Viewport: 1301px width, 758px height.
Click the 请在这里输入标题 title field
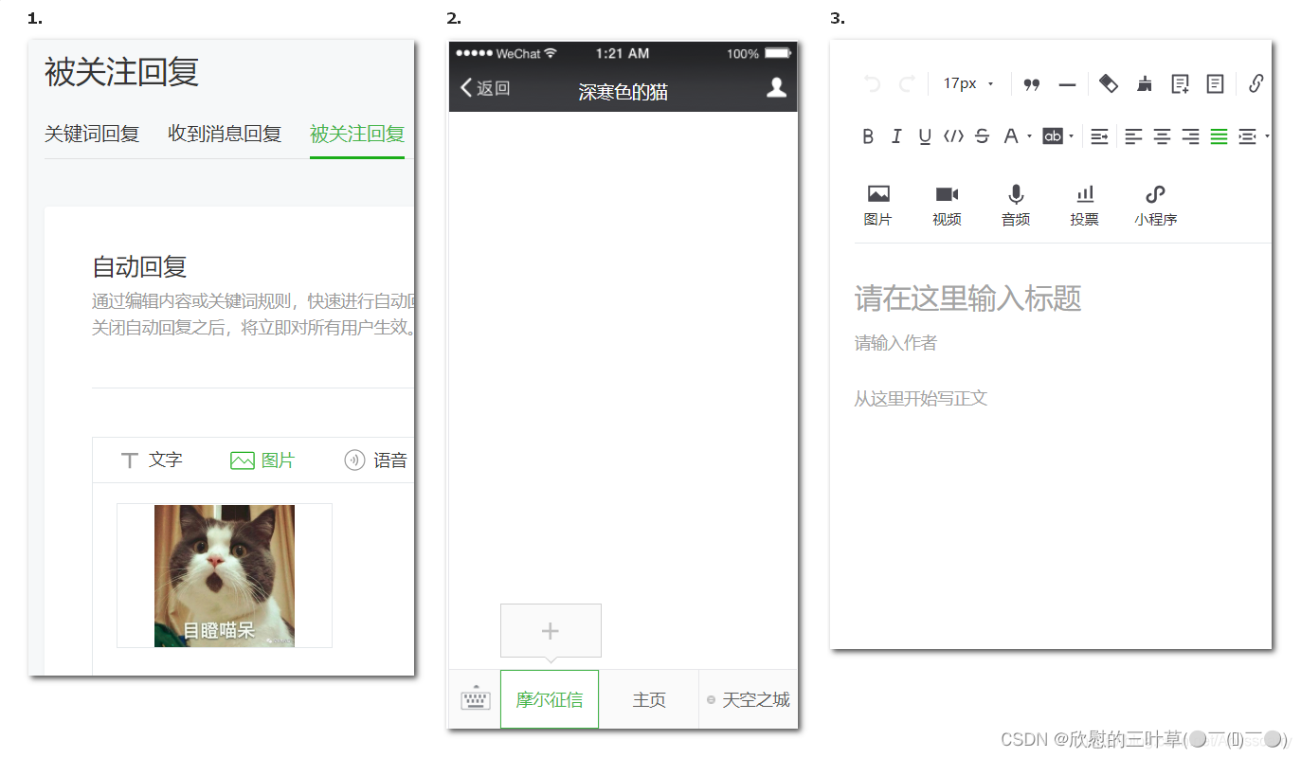pos(967,298)
